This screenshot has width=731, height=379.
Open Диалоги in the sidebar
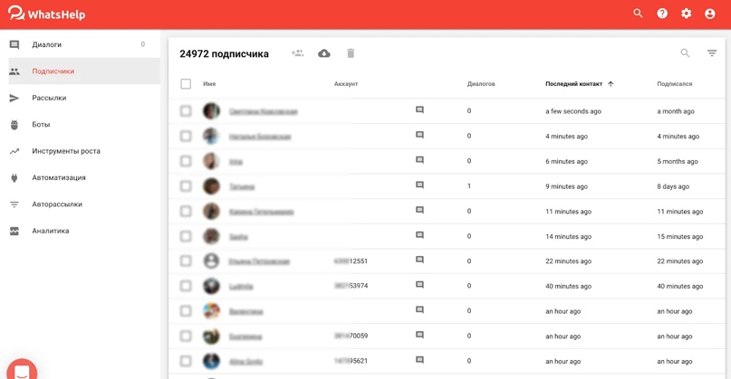pos(47,44)
